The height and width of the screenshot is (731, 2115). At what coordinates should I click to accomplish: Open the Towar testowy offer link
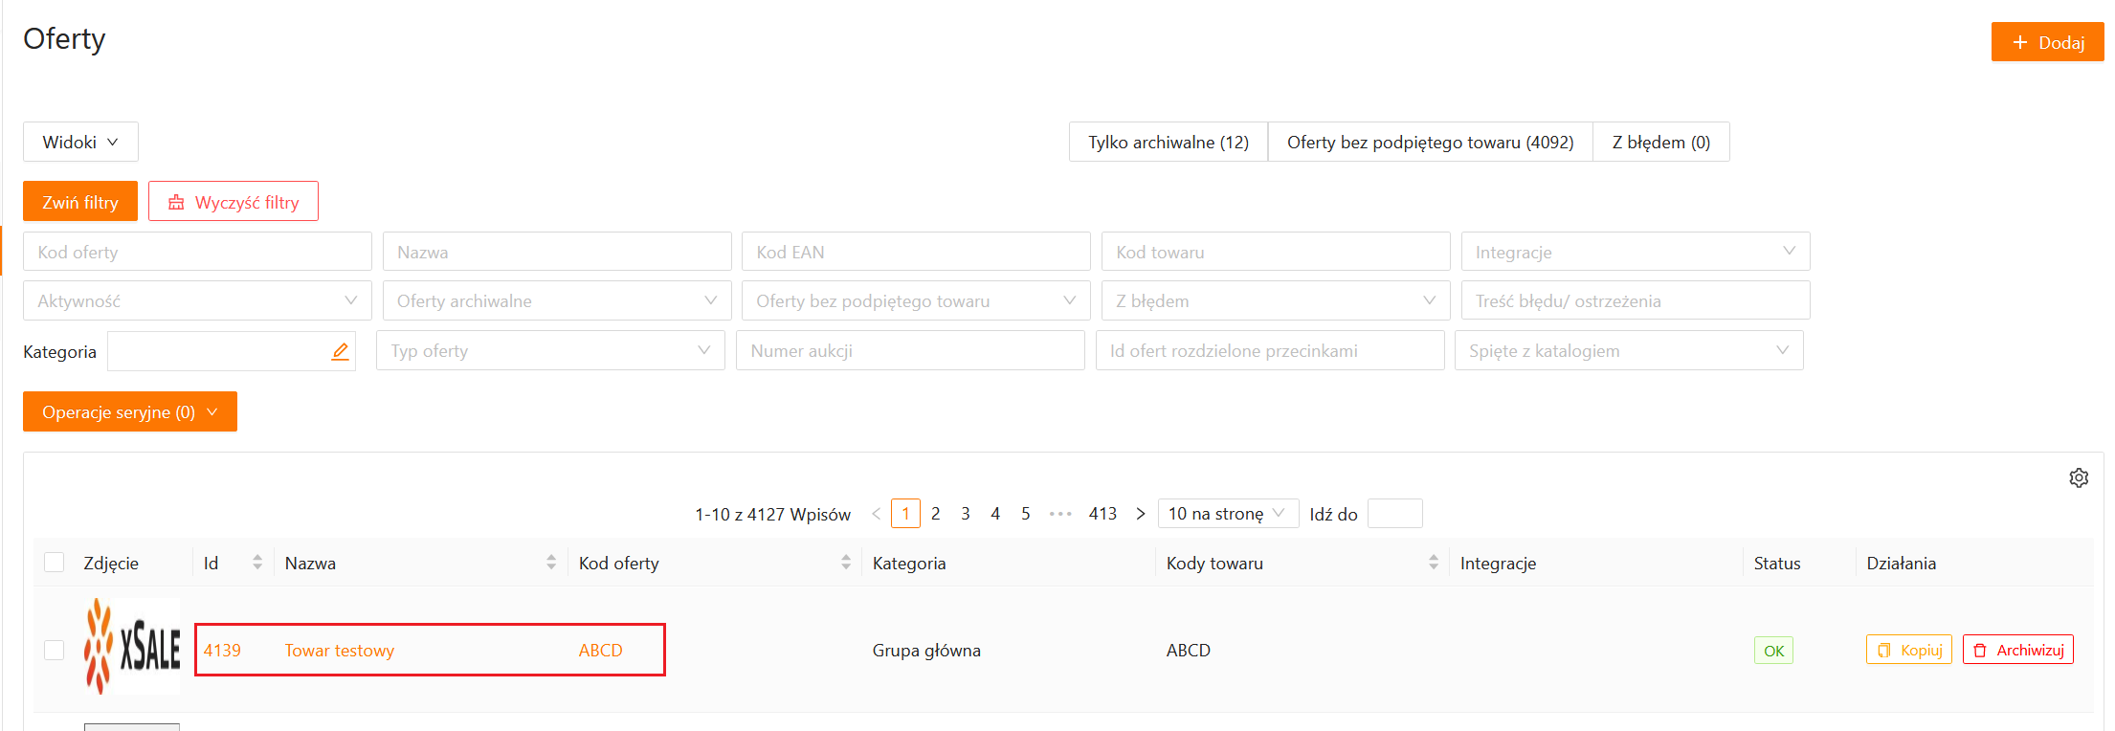click(340, 651)
